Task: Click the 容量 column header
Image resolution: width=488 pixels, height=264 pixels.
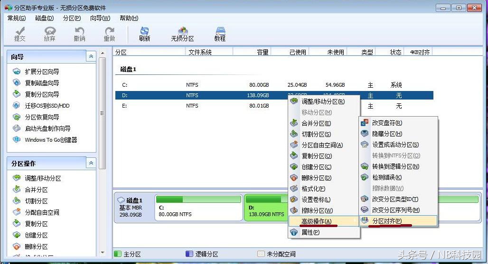Action: pyautogui.click(x=252, y=52)
